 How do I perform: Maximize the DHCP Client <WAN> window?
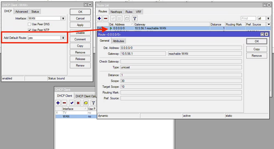(x=86, y=5)
